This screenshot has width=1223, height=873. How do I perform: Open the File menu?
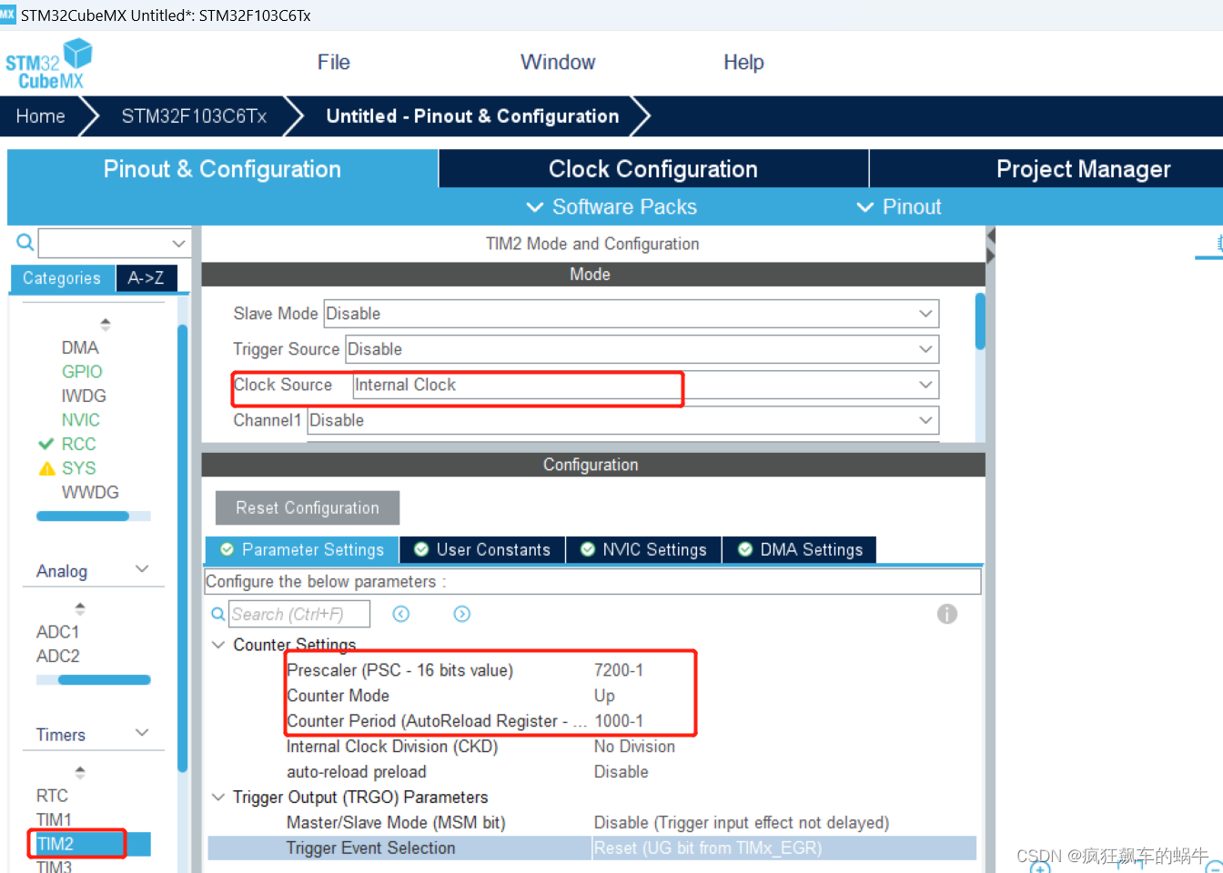coord(333,62)
